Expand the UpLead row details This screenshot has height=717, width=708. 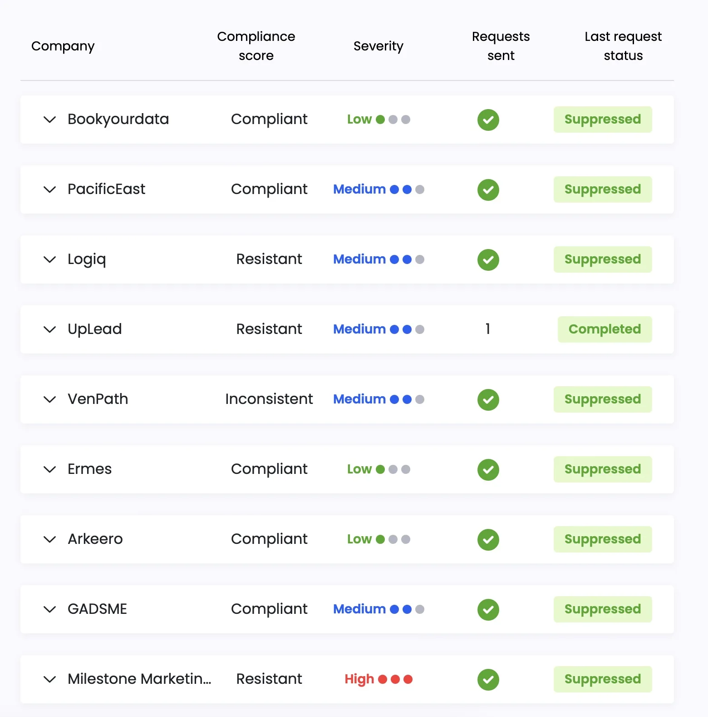[49, 330]
